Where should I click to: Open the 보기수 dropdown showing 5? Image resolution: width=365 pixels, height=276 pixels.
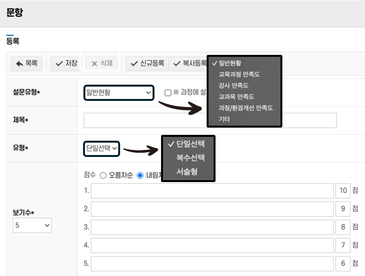coord(32,225)
